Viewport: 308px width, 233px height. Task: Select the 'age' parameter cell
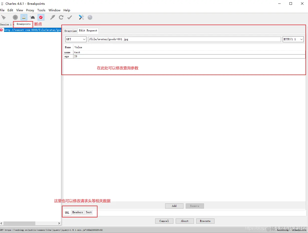coord(68,56)
